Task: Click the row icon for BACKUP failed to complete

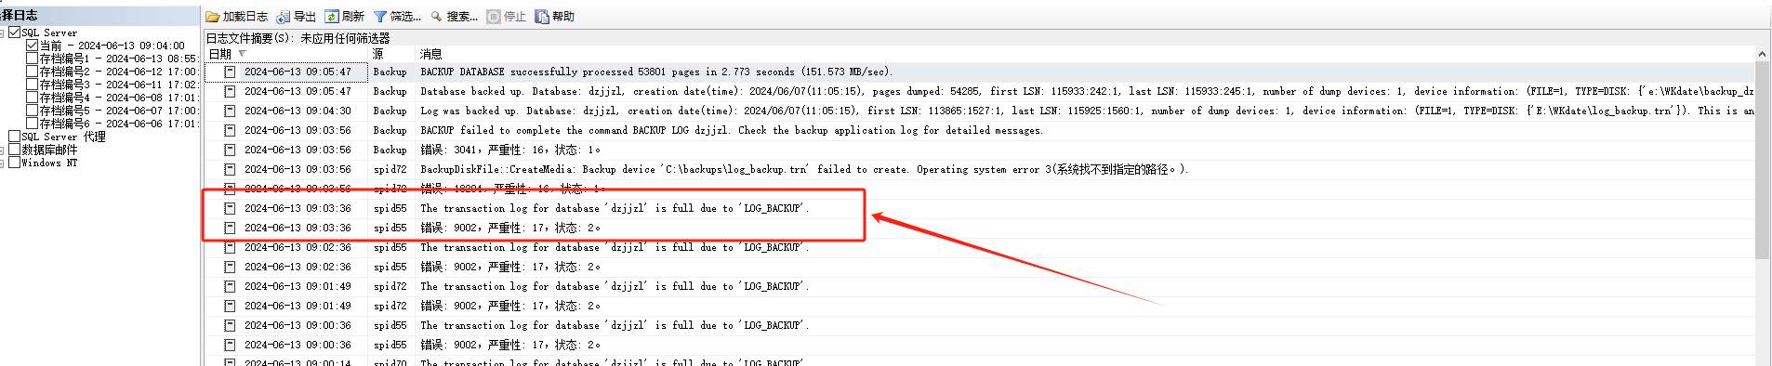Action: (x=230, y=130)
